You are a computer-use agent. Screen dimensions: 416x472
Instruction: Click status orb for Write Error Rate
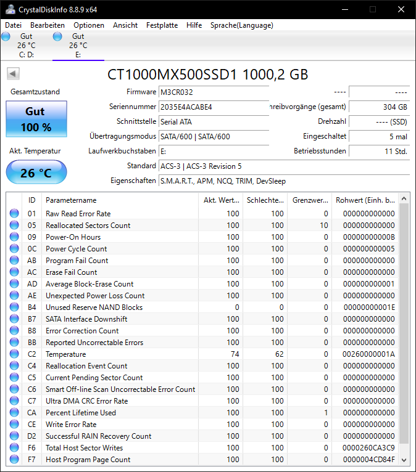coord(14,425)
